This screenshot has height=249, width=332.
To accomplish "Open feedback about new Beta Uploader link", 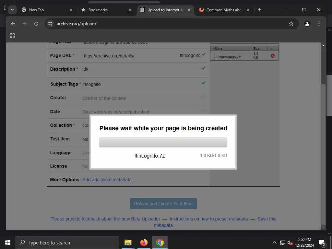I will pos(105,219).
